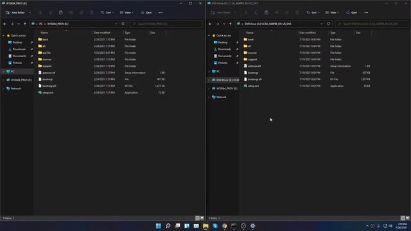This screenshot has height=231, width=411.
Task: Click the Paste icon in the left window toolbar
Action: click(x=61, y=13)
